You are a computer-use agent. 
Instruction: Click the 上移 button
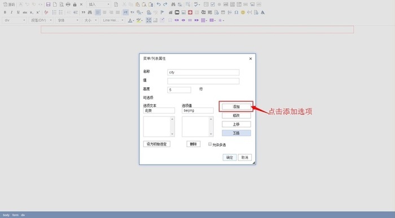236,124
